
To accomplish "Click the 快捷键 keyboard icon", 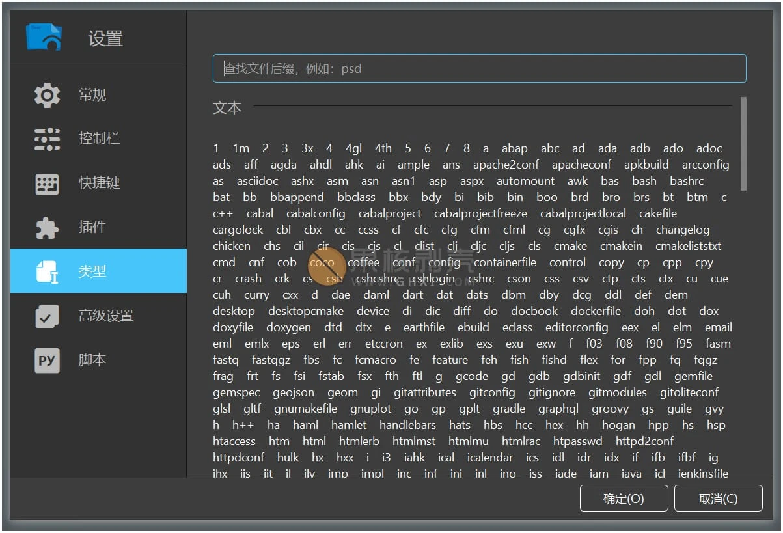I will pos(46,183).
